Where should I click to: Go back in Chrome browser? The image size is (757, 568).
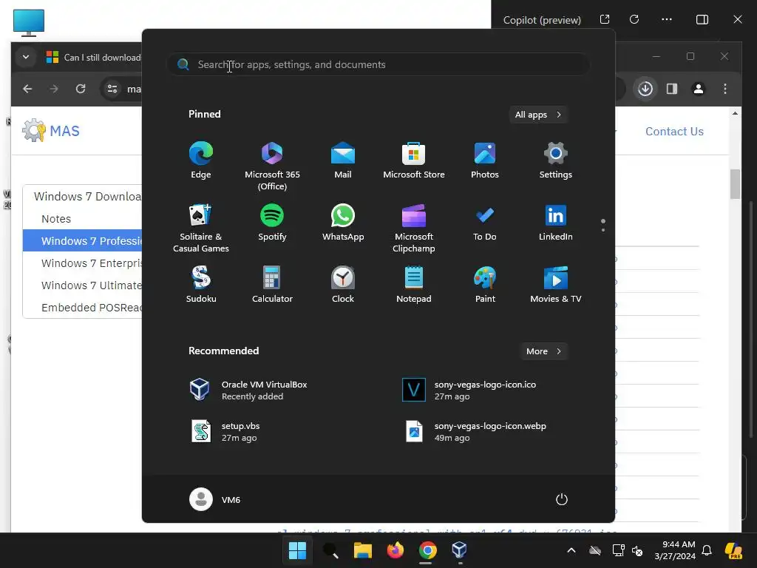27,89
